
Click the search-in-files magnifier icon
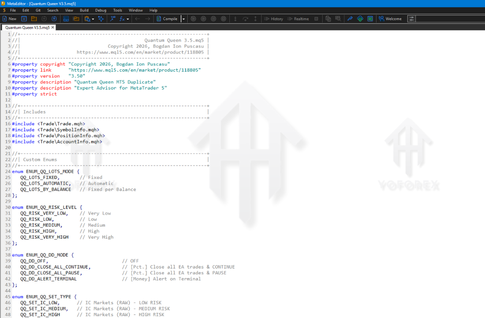pos(338,19)
